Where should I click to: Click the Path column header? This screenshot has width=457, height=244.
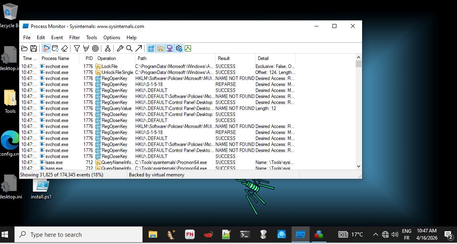[175, 58]
